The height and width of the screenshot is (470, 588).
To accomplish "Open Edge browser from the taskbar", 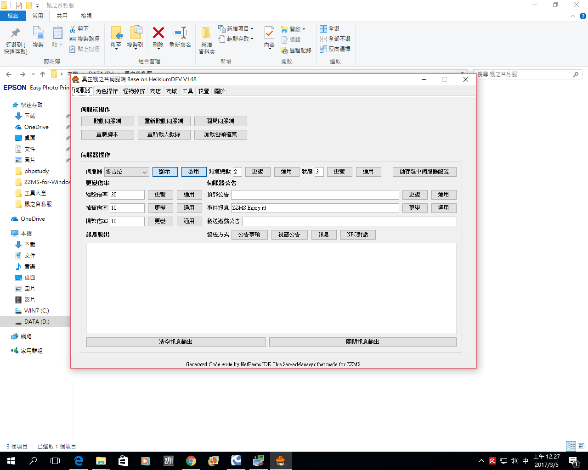I will (x=79, y=461).
